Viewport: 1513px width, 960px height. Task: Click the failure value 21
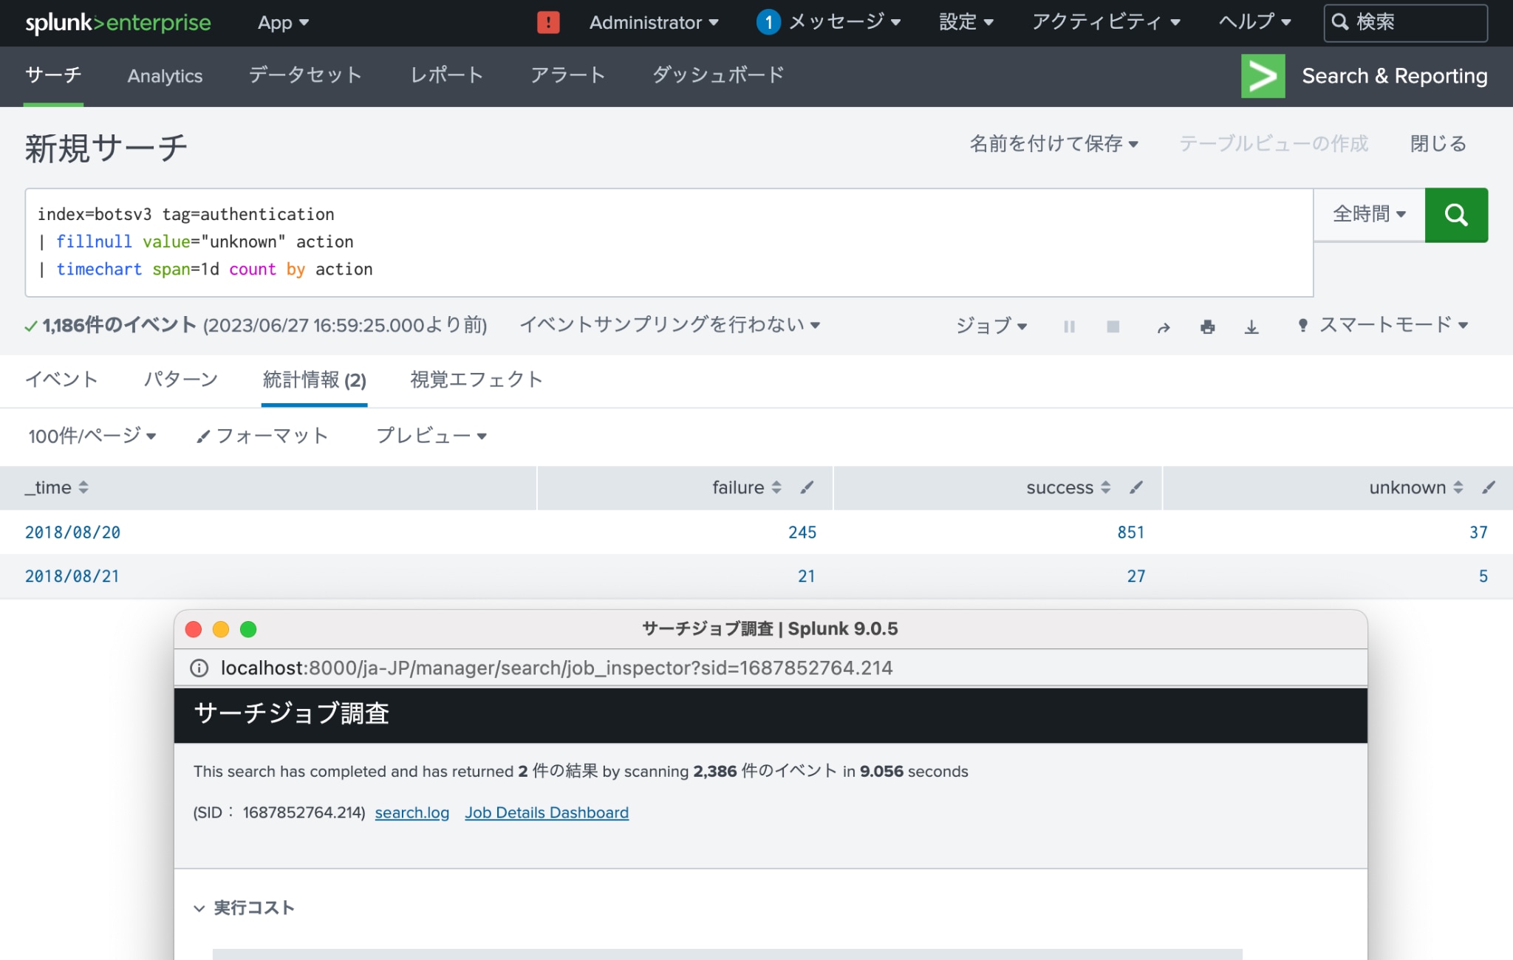pos(807,576)
